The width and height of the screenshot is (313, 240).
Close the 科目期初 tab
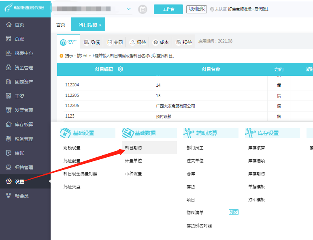(x=100, y=25)
